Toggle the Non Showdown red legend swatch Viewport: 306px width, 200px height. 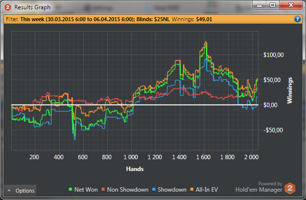(103, 189)
